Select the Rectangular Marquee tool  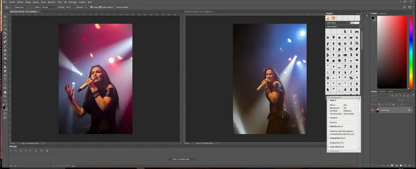pos(5,21)
